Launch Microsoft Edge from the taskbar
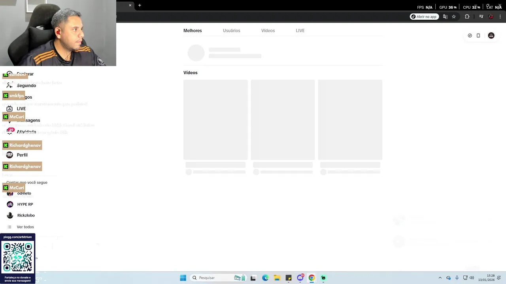The image size is (506, 284). [x=265, y=278]
